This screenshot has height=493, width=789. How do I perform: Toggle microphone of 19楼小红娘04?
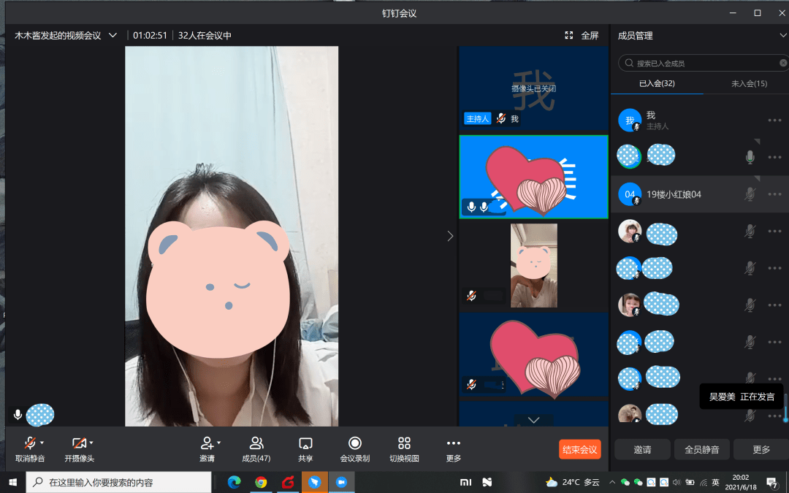[x=750, y=194]
